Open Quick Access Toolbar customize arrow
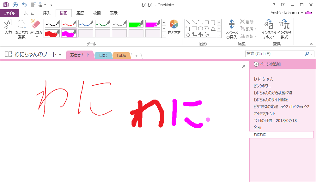Screen dimensions: 316x182 [x=52, y=5]
